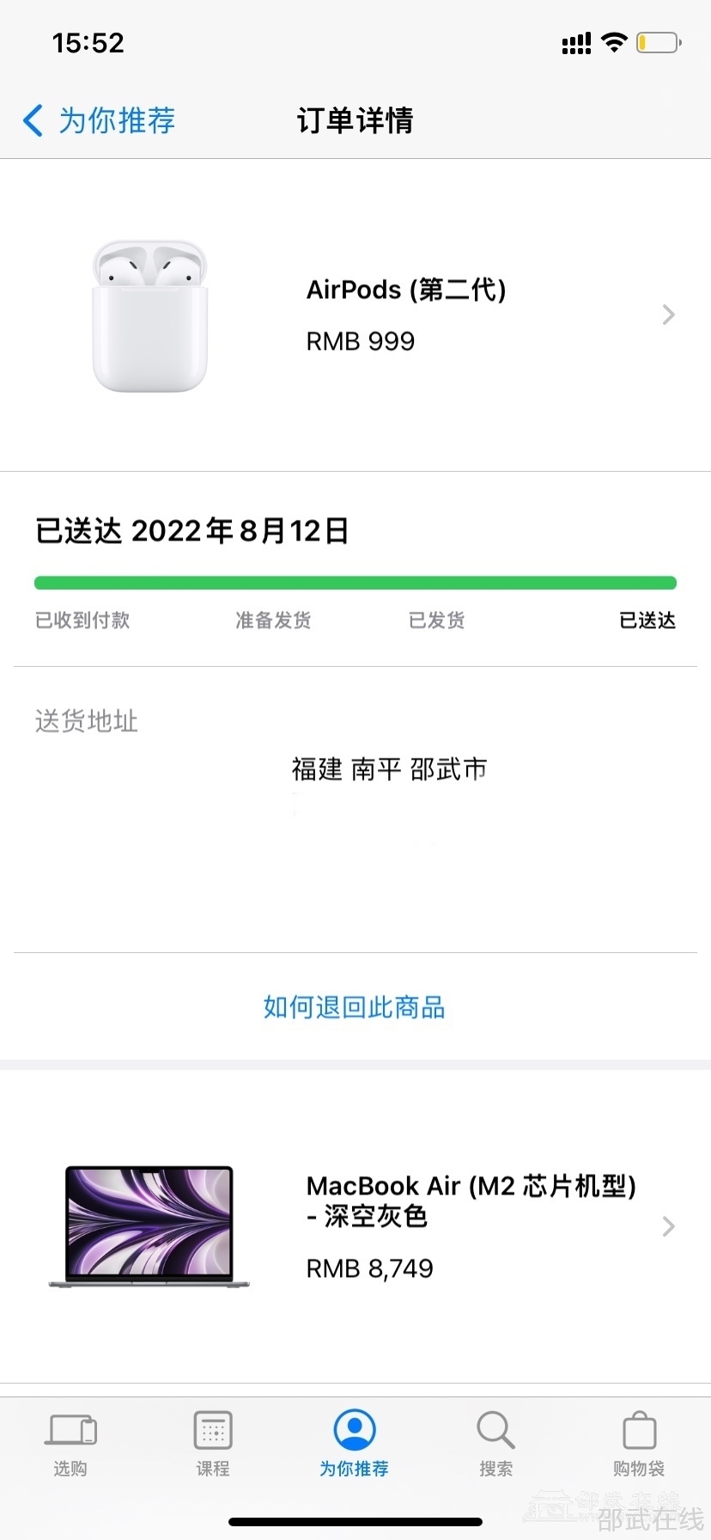Open the 购物袋 shopping bag icon

click(638, 1431)
